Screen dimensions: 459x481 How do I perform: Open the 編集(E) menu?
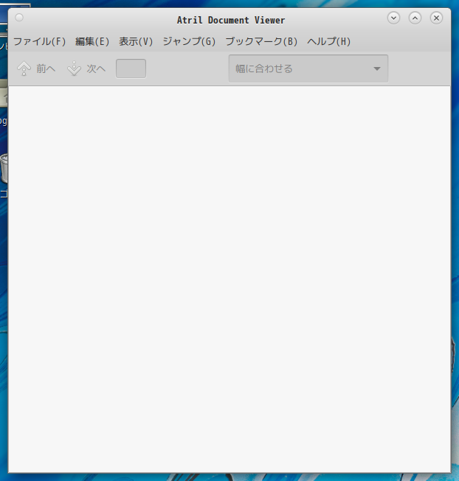click(92, 41)
